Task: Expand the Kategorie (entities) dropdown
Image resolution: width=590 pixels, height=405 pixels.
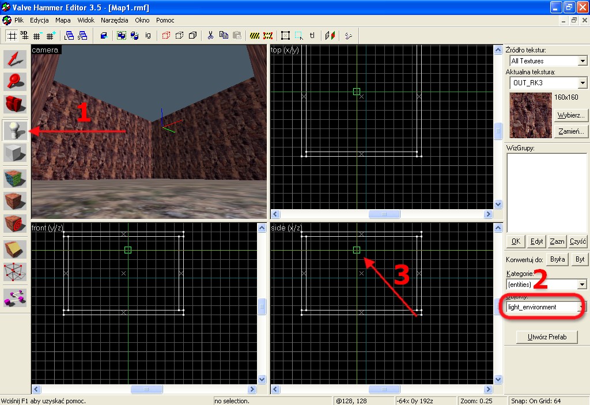Action: 582,284
